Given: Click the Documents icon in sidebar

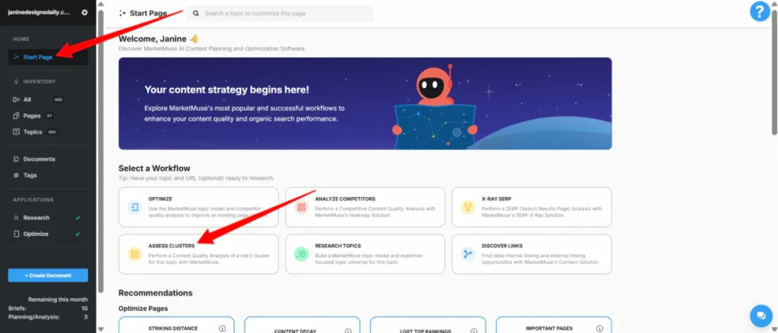Looking at the screenshot, I should pyautogui.click(x=16, y=159).
